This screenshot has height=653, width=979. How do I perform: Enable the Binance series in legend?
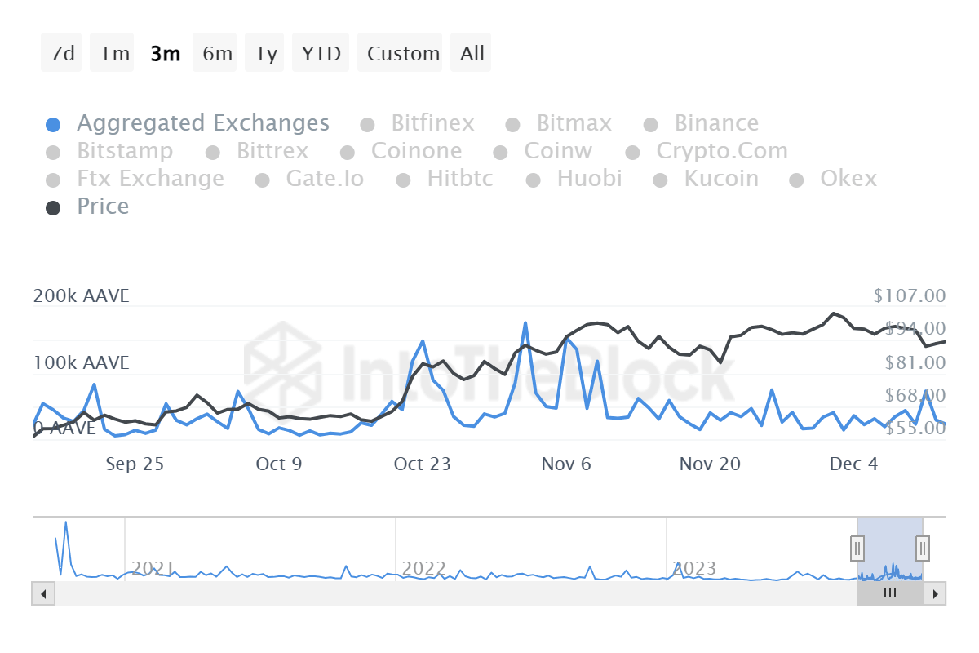coord(715,123)
